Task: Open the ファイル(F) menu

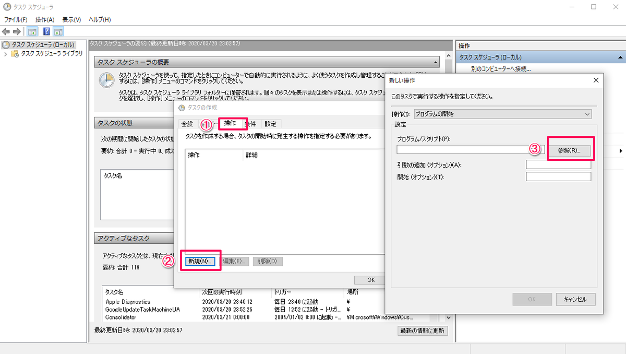Action: [16, 19]
